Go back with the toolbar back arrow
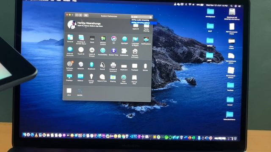This screenshot has width=271, height=152. point(77,15)
